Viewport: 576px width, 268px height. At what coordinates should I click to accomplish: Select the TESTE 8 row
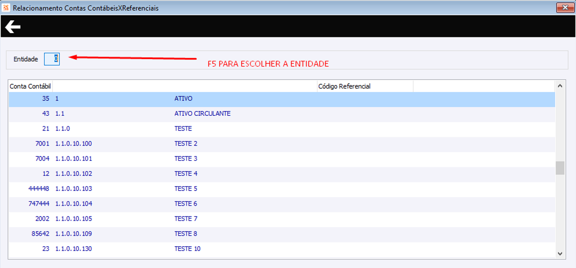click(x=282, y=234)
